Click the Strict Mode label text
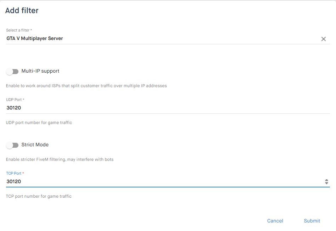This screenshot has width=336, height=231. tap(35, 145)
